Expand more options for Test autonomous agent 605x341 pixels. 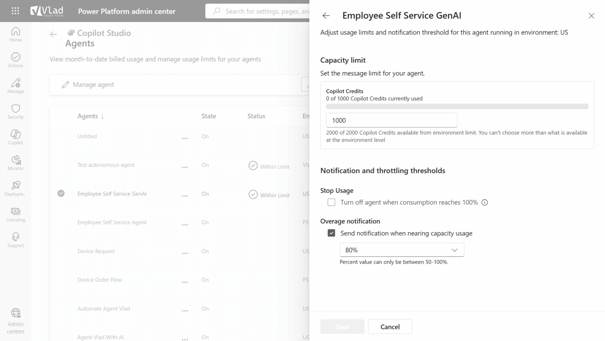click(185, 167)
